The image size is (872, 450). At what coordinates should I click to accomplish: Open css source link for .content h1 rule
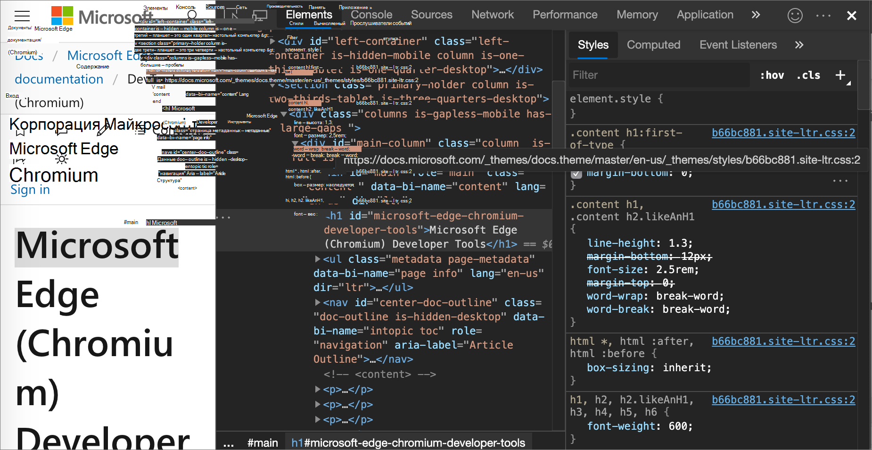783,205
